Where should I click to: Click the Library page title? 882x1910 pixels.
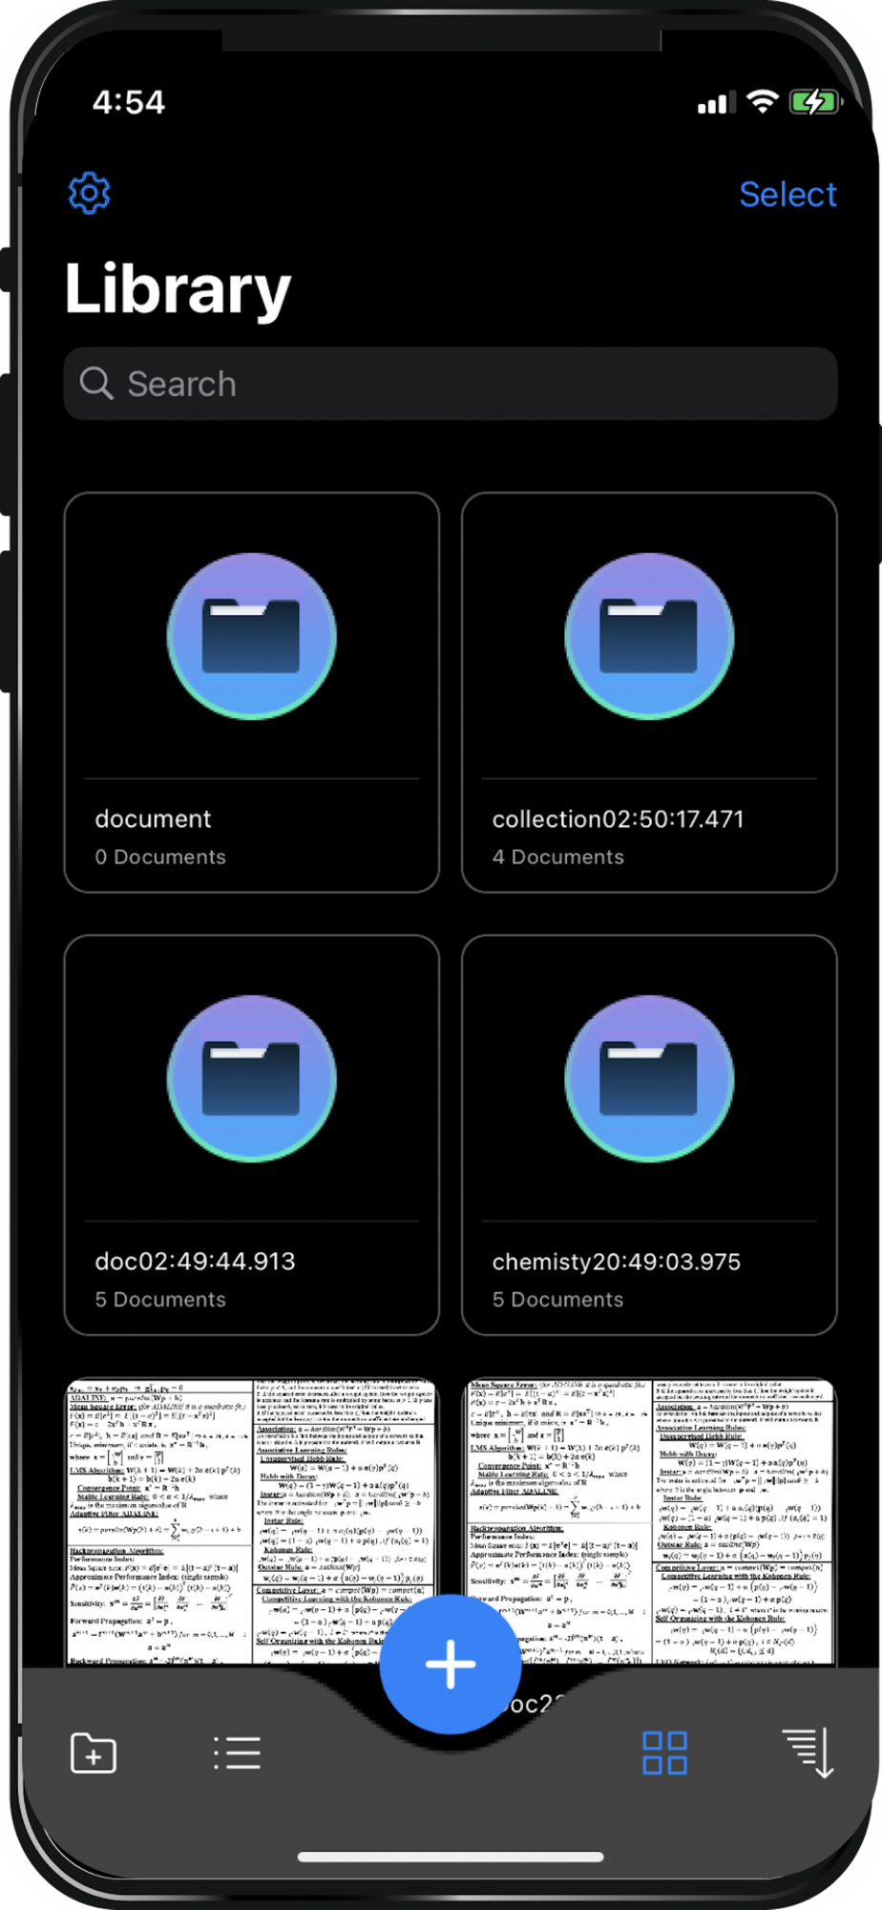178,288
